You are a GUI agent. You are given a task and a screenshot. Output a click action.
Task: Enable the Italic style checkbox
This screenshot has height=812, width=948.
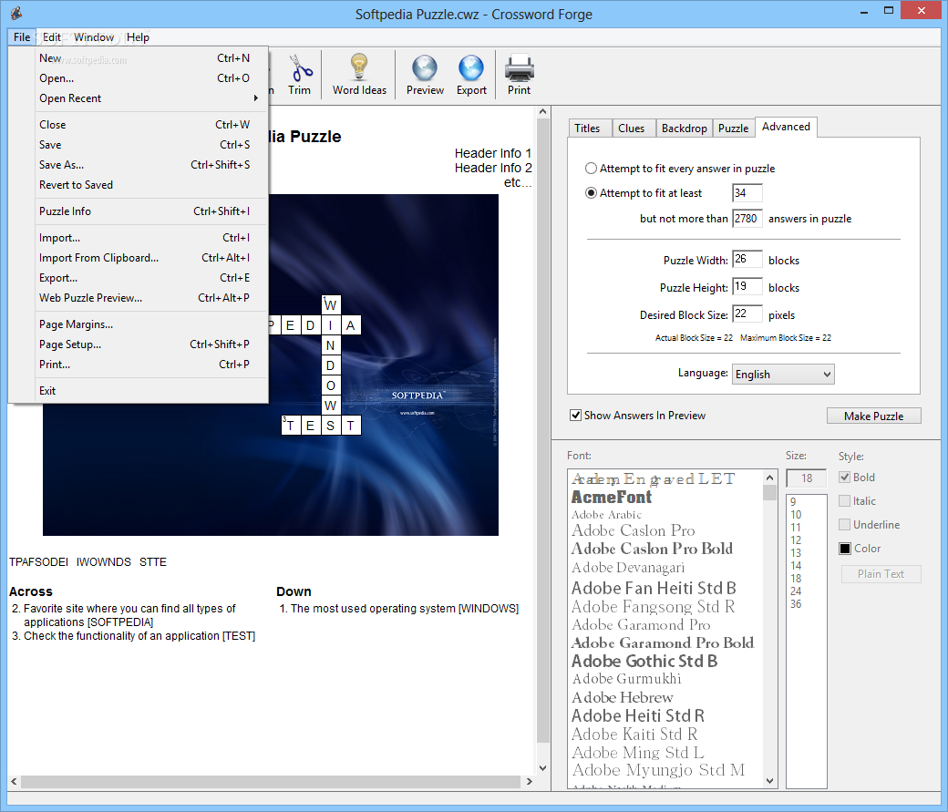tap(845, 500)
